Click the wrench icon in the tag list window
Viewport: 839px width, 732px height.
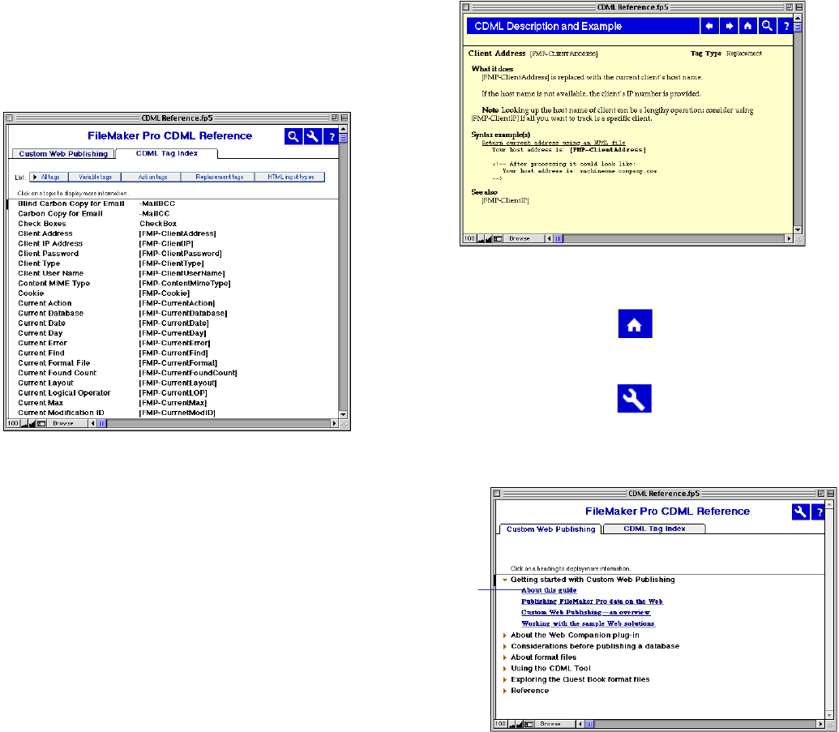(x=312, y=136)
